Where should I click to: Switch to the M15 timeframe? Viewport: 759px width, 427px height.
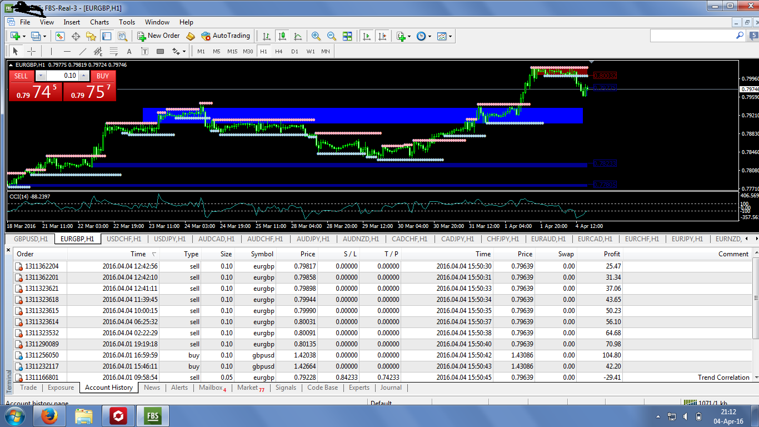232,51
